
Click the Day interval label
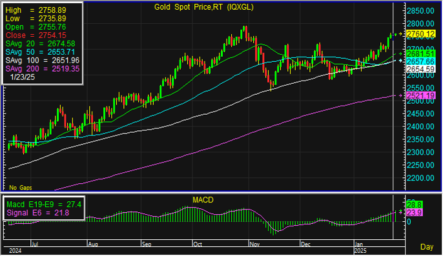click(427, 247)
